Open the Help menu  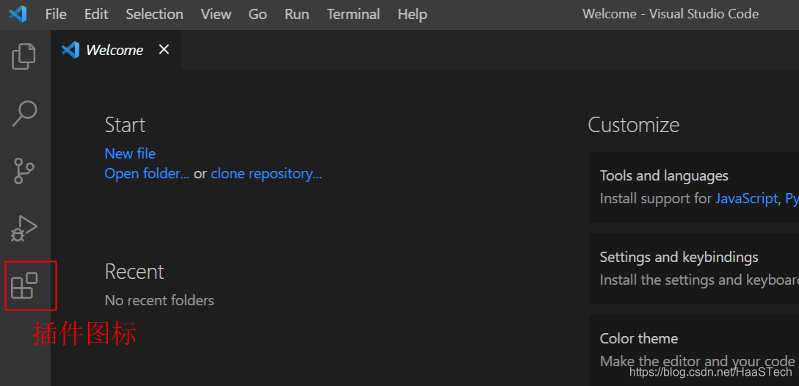click(x=412, y=14)
